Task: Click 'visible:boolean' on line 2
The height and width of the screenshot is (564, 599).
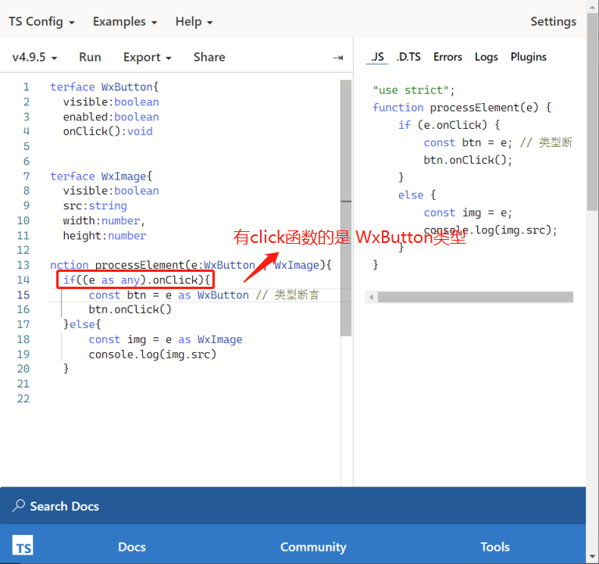Action: point(111,102)
